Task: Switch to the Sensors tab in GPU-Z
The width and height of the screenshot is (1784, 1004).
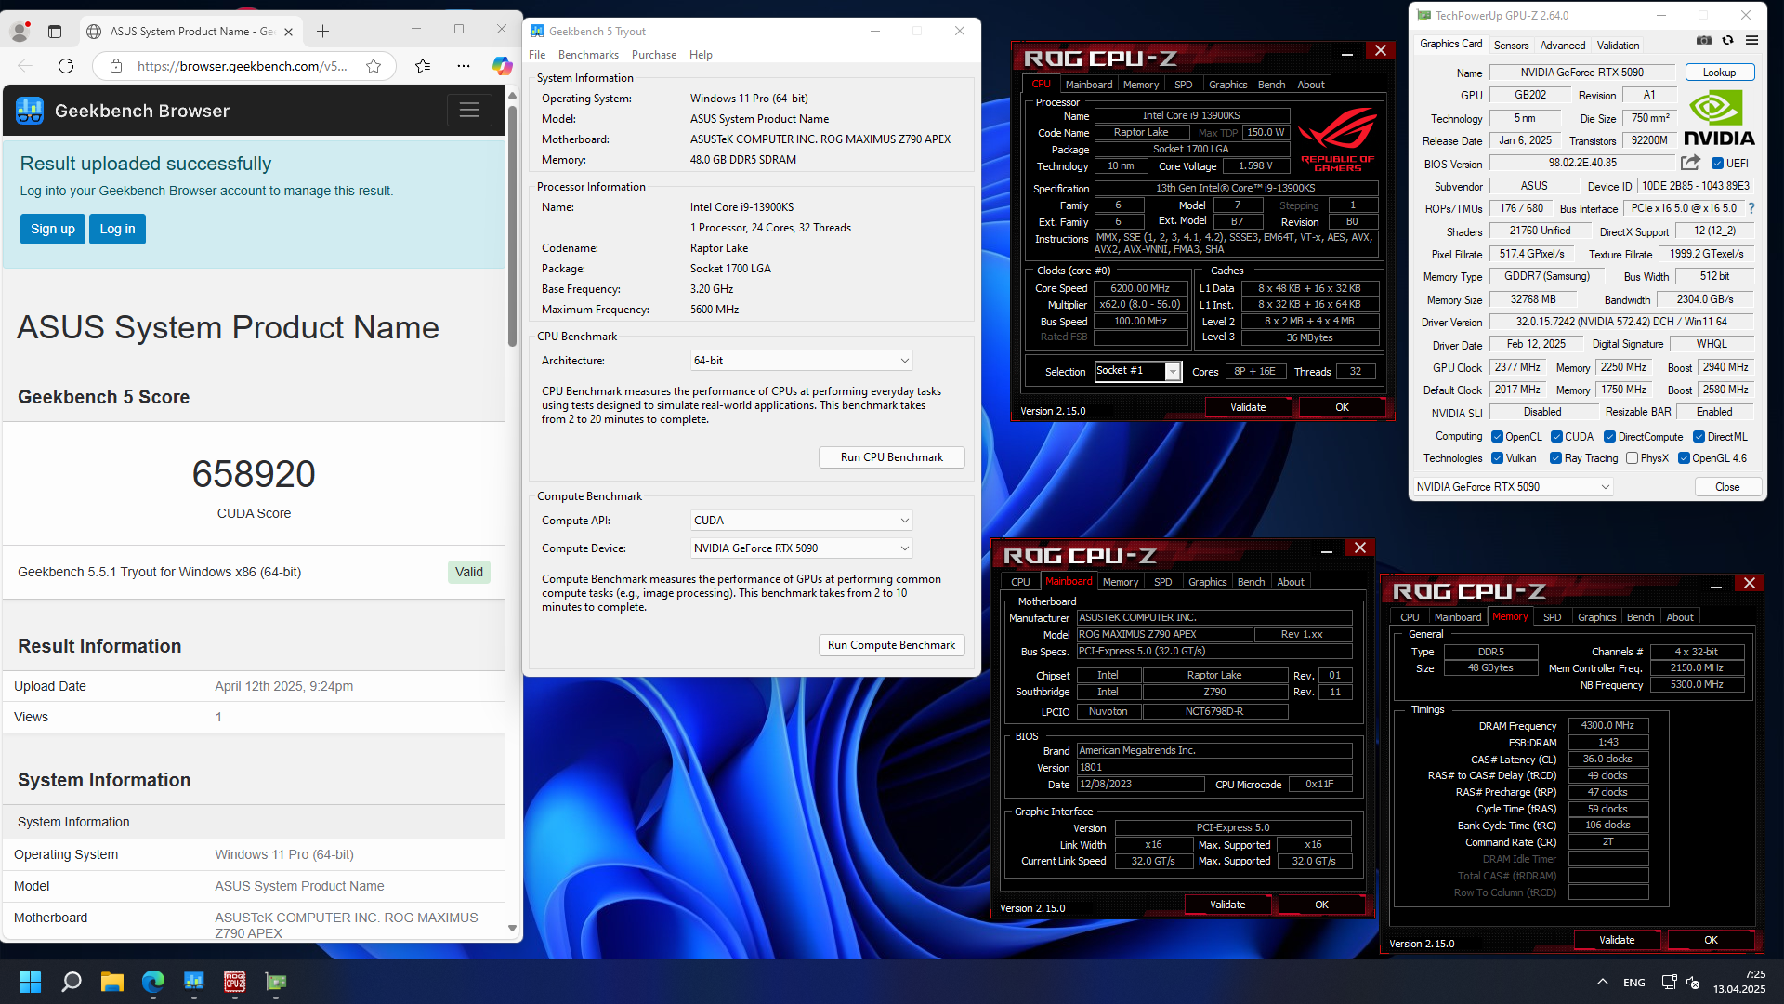Action: [x=1511, y=46]
